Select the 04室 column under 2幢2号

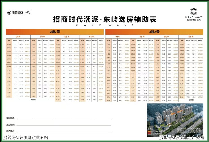[18, 36]
